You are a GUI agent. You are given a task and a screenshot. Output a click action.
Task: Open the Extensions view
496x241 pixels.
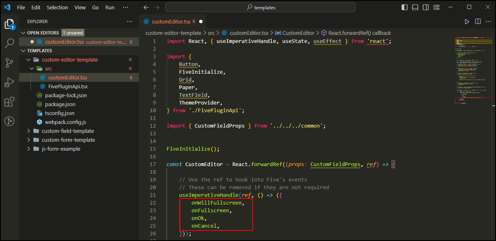(9, 102)
